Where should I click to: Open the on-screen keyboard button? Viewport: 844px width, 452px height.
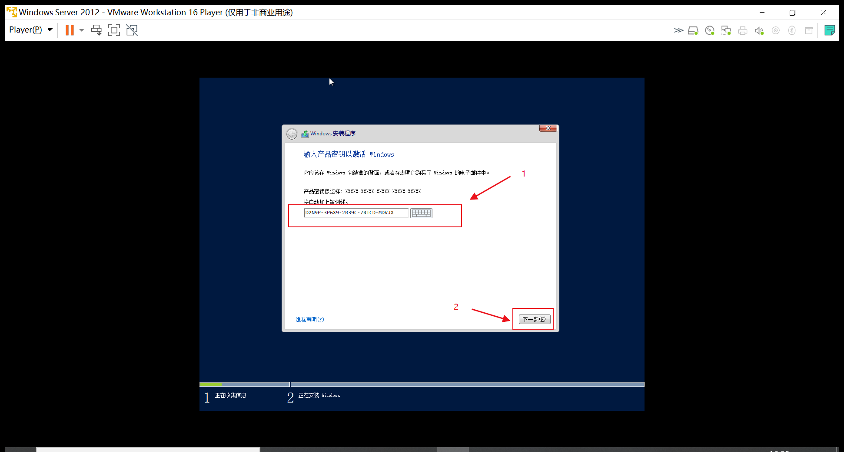coord(421,213)
